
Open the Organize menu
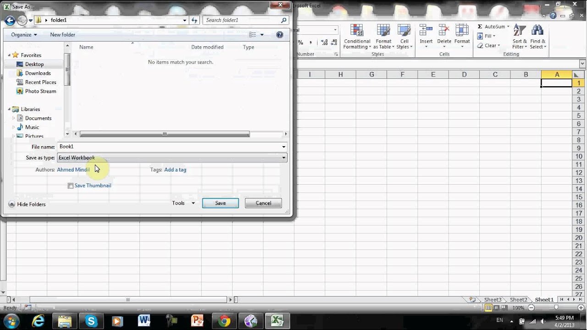coord(24,34)
